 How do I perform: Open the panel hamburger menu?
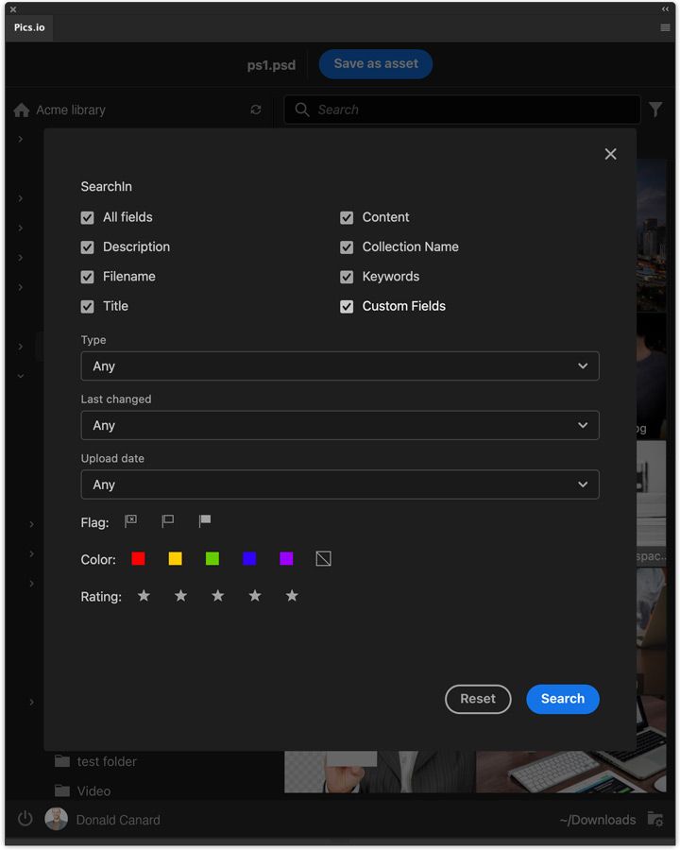tap(665, 27)
